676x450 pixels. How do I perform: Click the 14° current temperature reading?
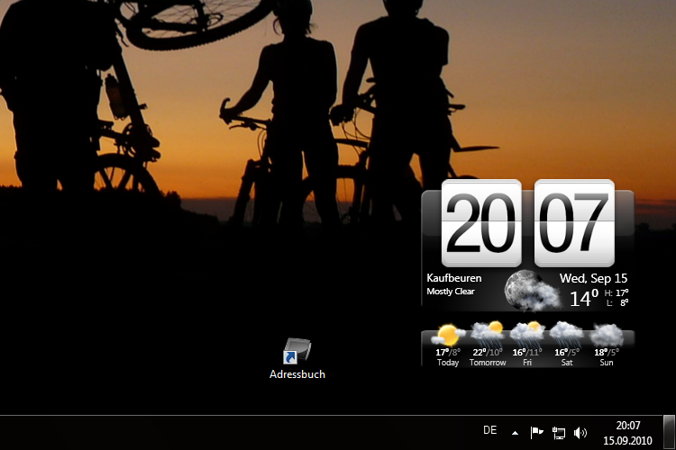[584, 298]
